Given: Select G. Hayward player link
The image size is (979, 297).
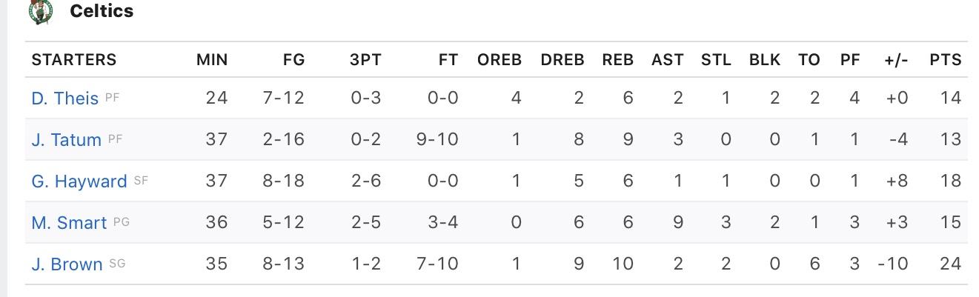Looking at the screenshot, I should [x=79, y=181].
